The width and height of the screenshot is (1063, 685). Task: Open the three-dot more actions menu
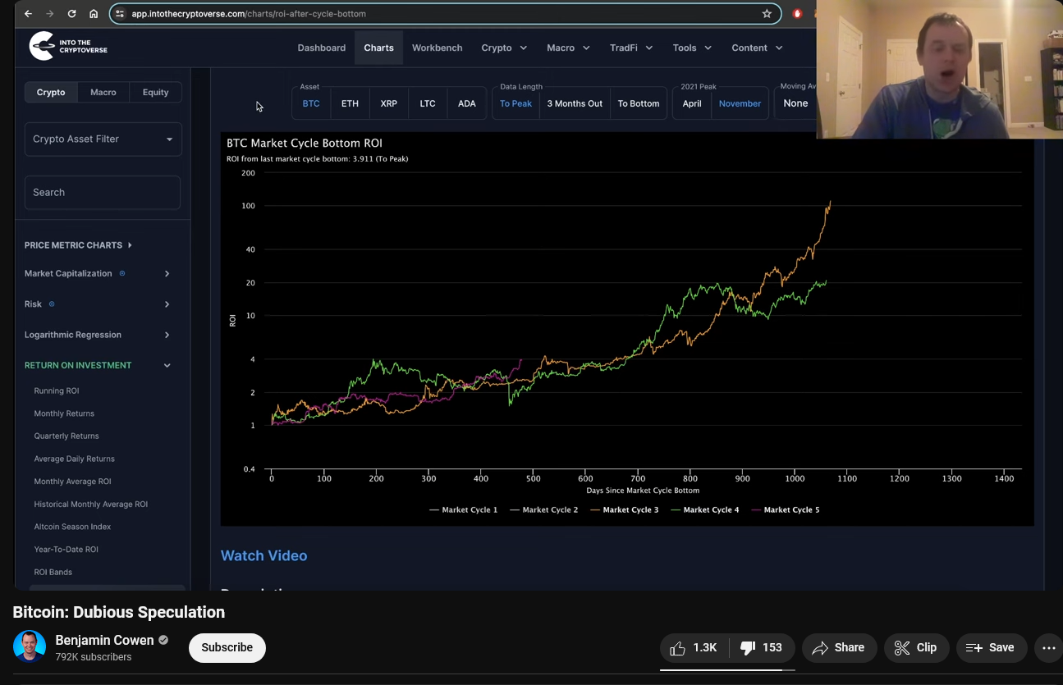coord(1048,647)
